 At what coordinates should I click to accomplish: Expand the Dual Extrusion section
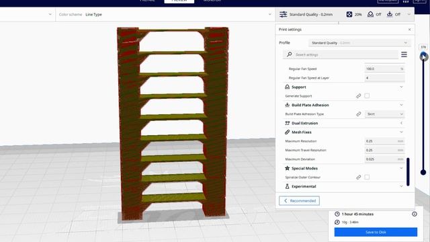pyautogui.click(x=401, y=123)
